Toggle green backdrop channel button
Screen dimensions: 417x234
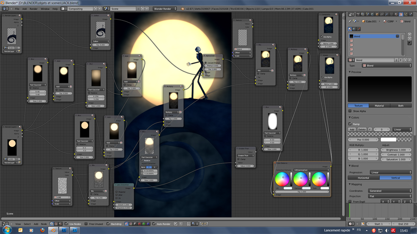144,224
